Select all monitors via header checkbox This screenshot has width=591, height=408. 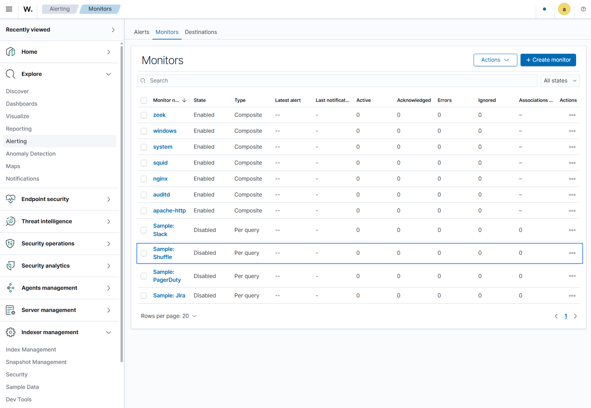pos(144,100)
